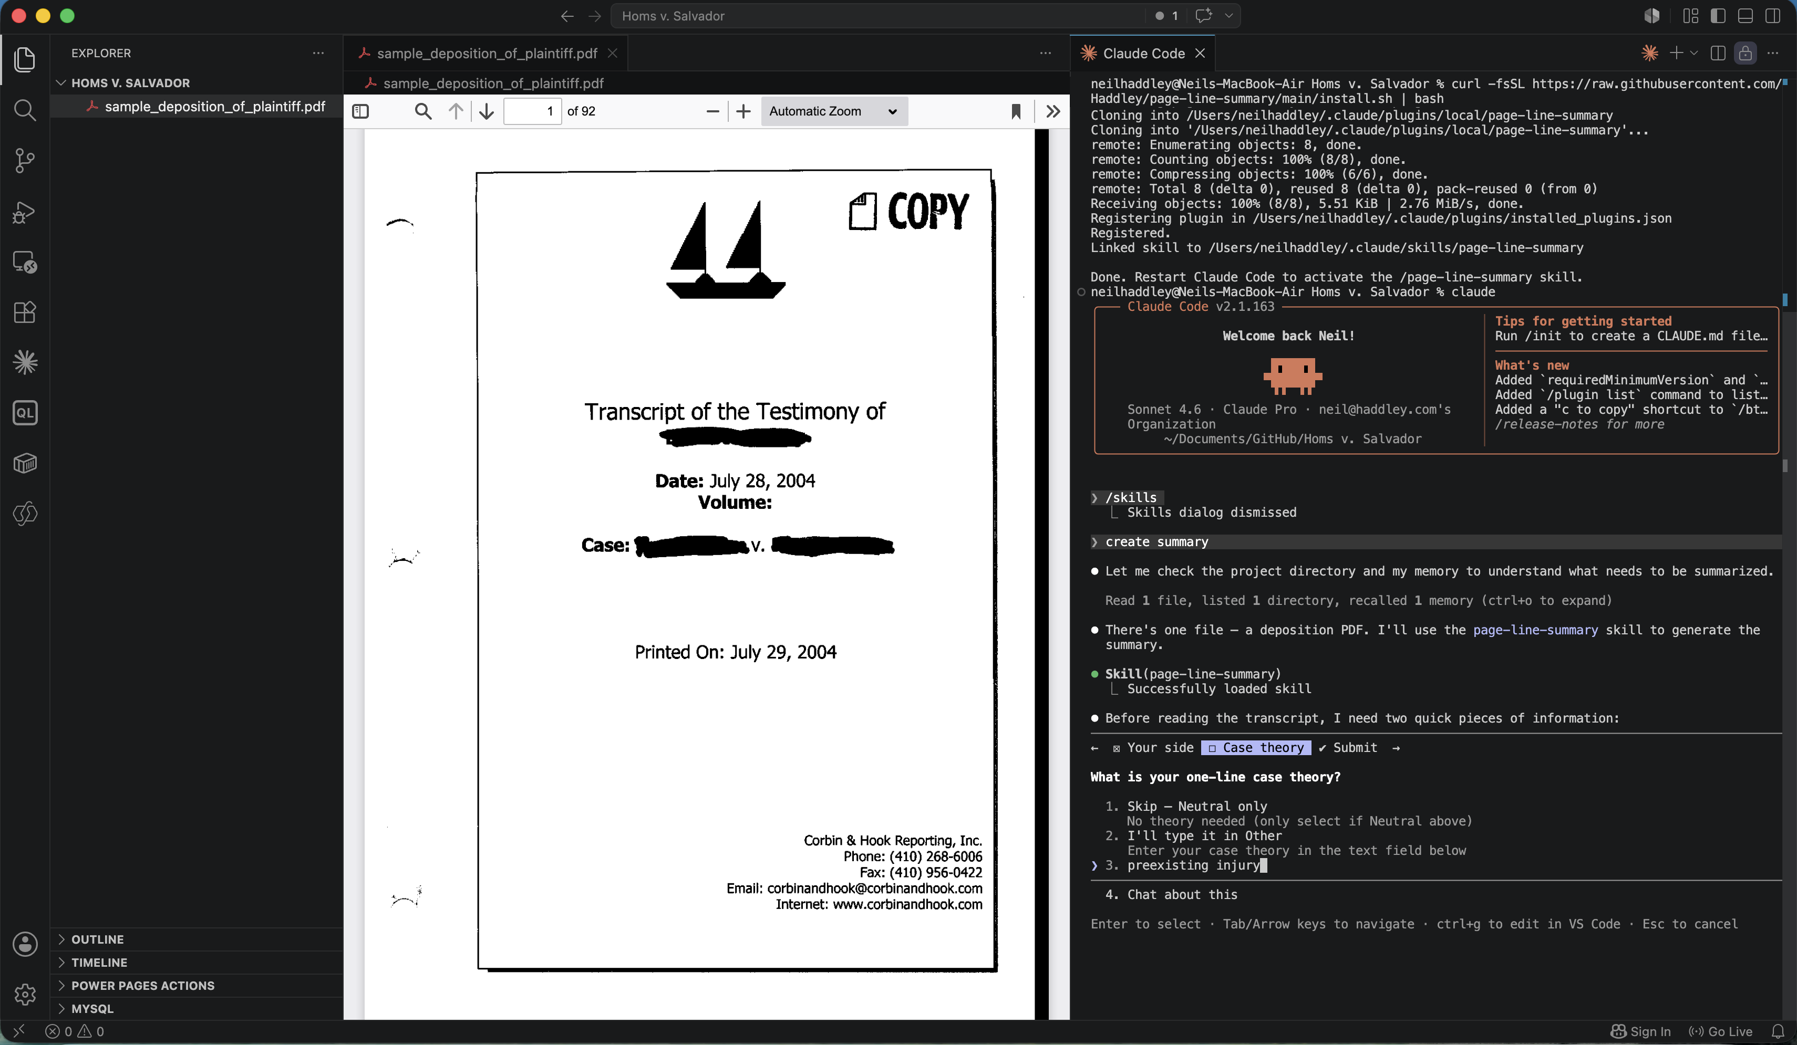Zoom out the PDF
The width and height of the screenshot is (1797, 1045).
pos(711,111)
